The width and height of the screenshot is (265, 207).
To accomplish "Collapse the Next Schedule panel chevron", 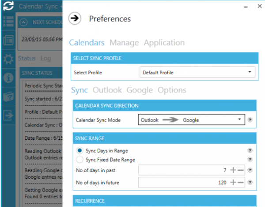I will [24, 23].
